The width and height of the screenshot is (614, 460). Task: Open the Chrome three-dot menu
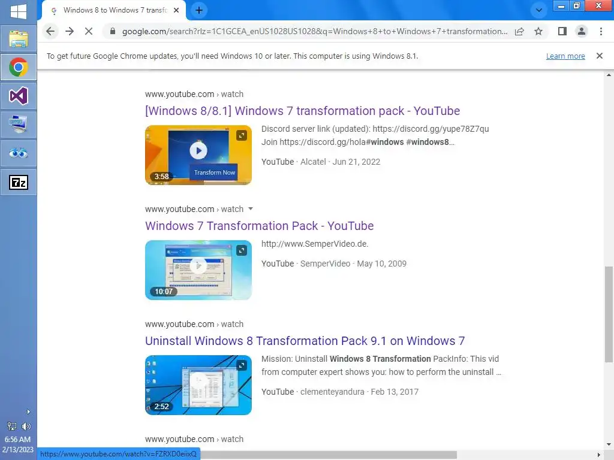point(601,31)
